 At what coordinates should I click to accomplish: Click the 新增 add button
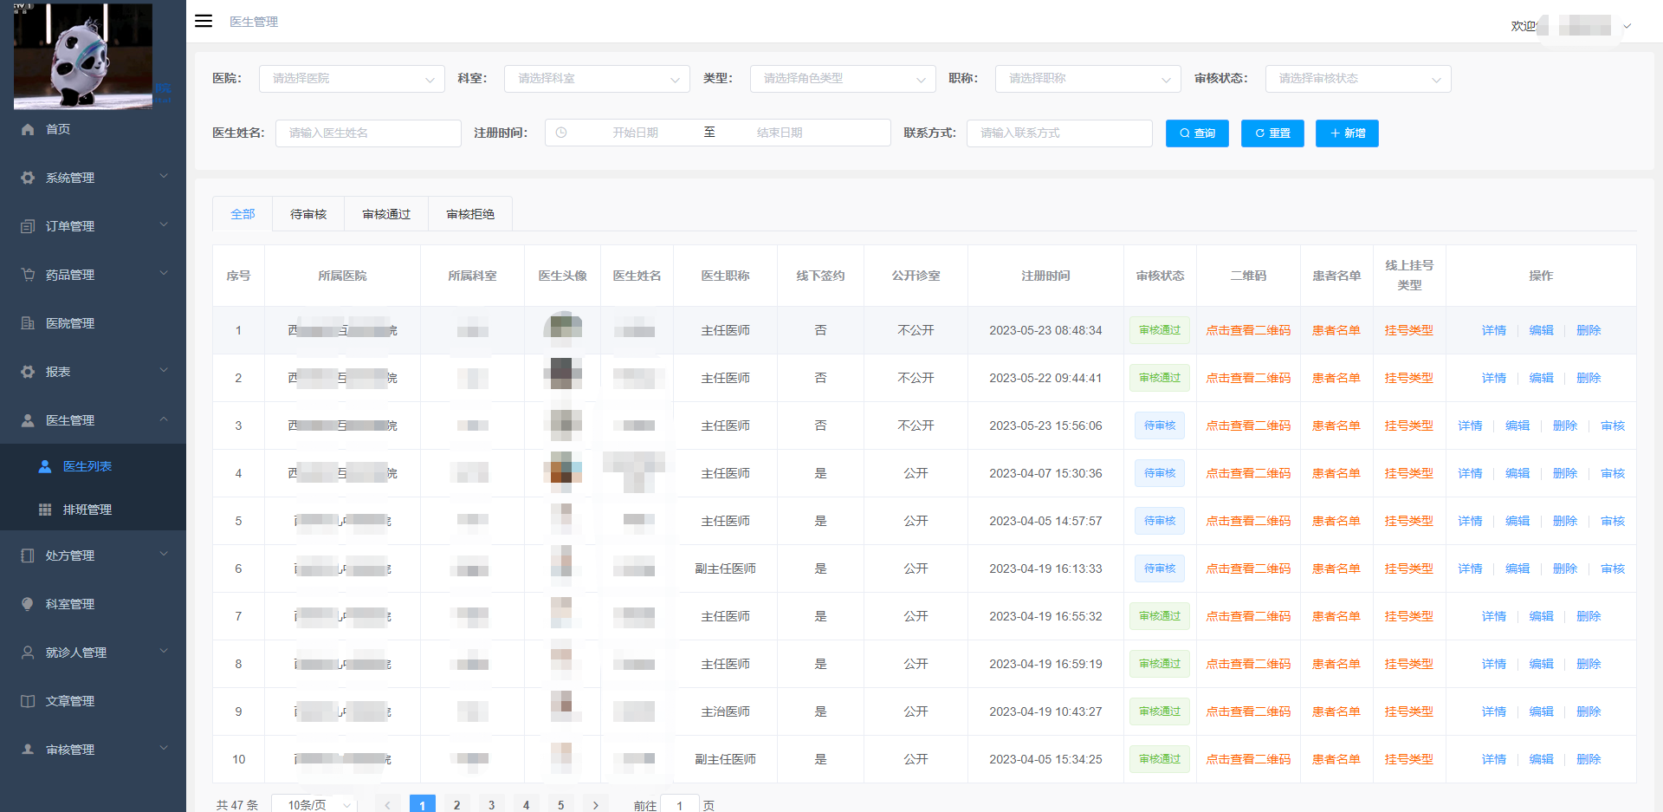[x=1347, y=133]
